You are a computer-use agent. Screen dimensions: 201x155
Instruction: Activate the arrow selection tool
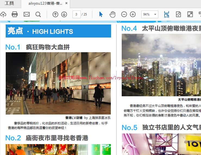101,14
